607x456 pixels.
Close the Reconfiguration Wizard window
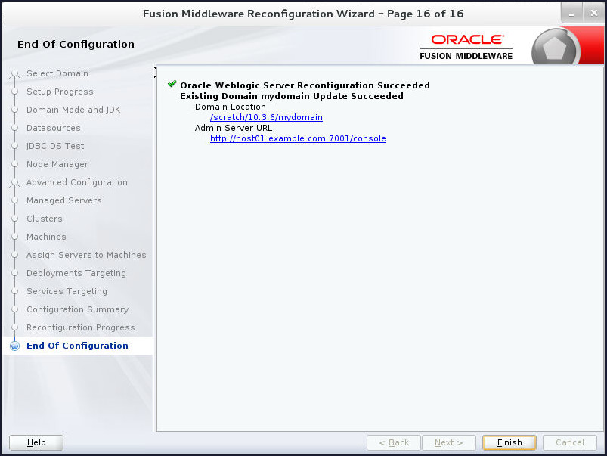click(x=594, y=14)
